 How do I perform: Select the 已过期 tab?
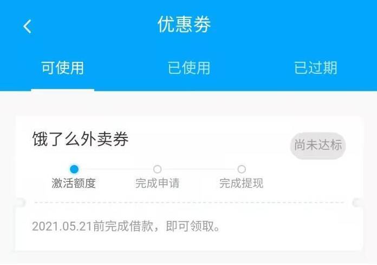pyautogui.click(x=315, y=68)
